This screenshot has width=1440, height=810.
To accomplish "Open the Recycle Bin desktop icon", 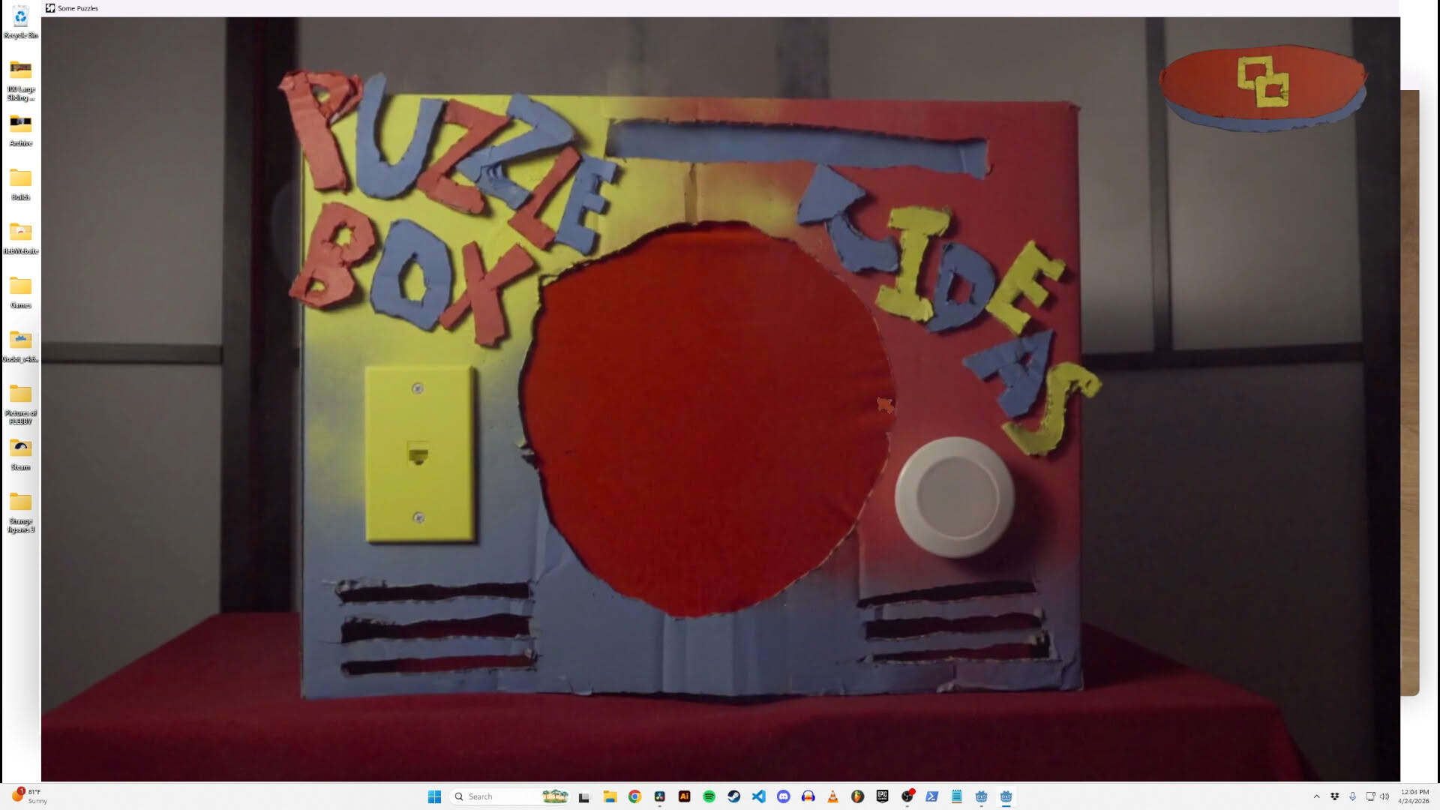I will tap(20, 22).
